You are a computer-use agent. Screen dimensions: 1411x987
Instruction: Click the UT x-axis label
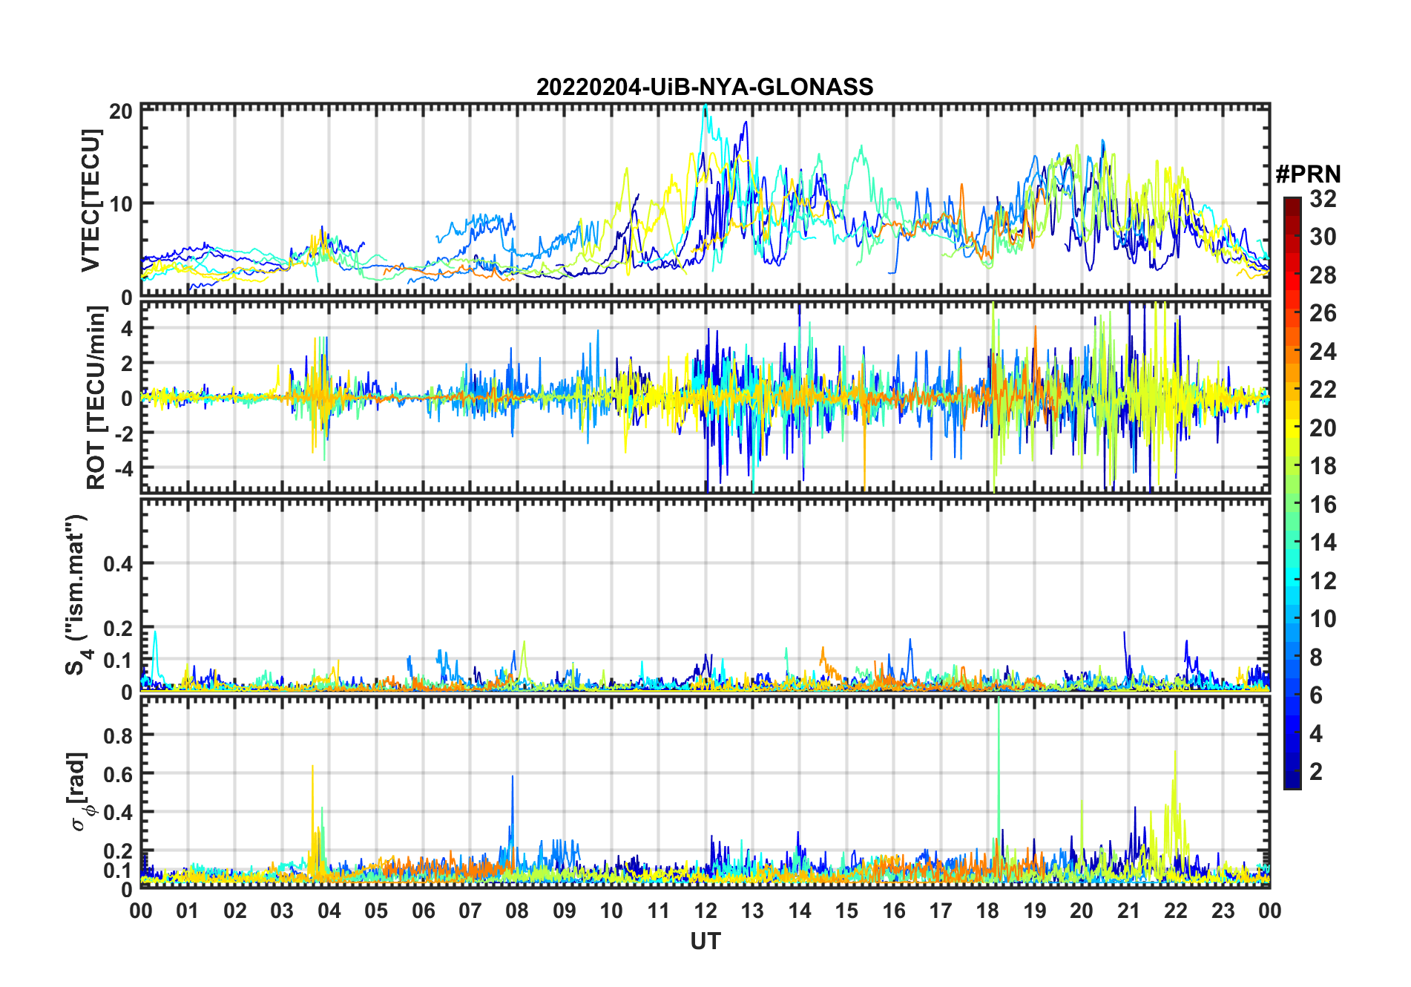[705, 941]
